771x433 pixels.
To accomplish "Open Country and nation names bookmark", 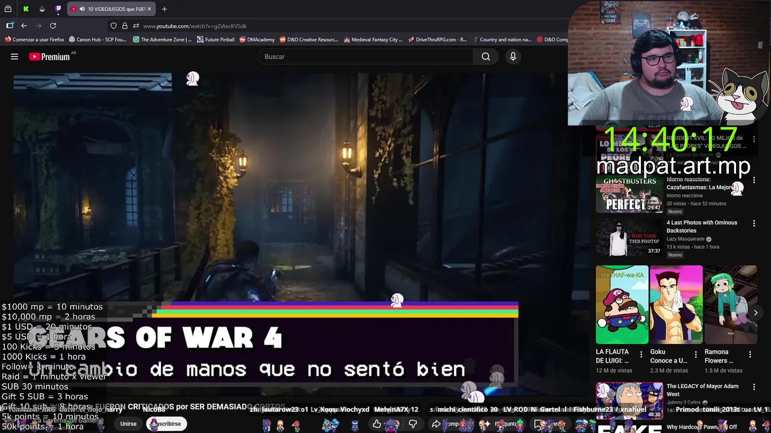I will click(x=501, y=40).
